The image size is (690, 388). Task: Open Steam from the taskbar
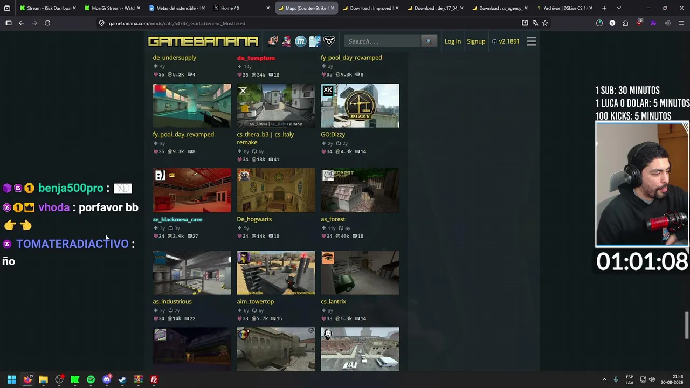pos(122,380)
